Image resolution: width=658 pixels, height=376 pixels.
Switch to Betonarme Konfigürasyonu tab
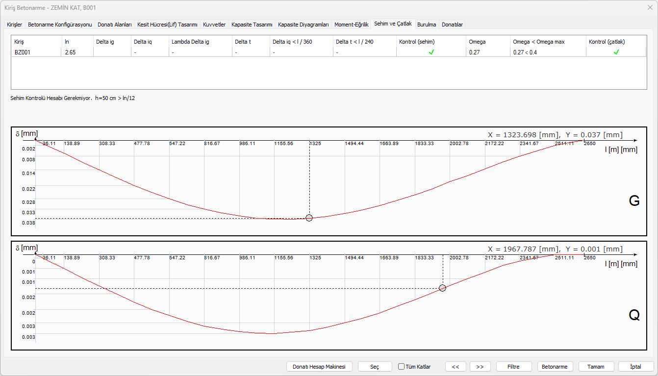60,25
